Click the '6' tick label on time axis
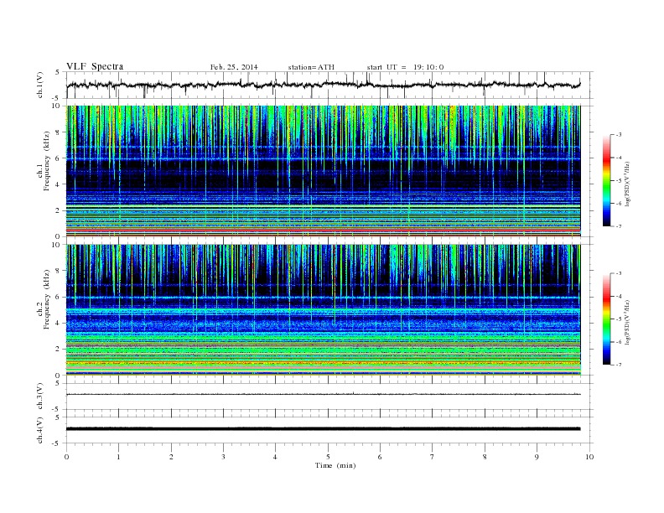Viewport: 664px width, 513px height. 380,457
